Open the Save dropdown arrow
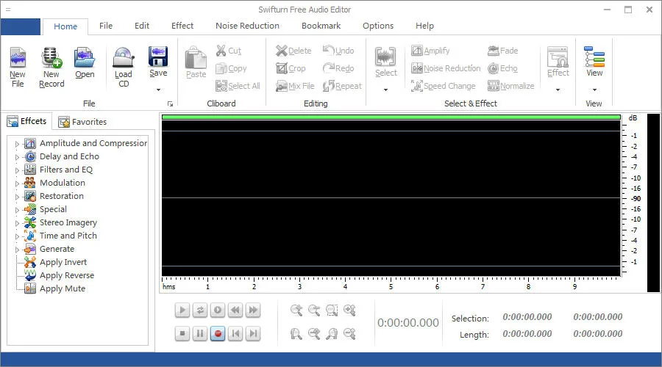Viewport: 662px width, 367px height. pyautogui.click(x=158, y=90)
